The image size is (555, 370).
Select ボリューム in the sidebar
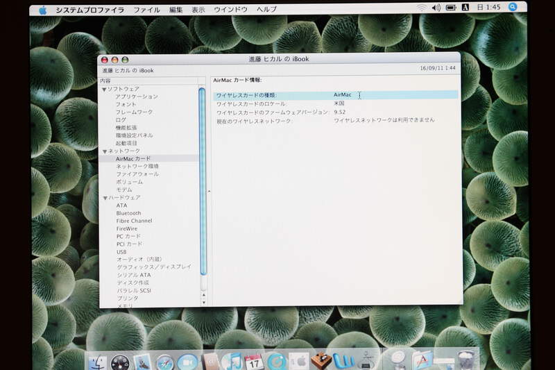(130, 182)
